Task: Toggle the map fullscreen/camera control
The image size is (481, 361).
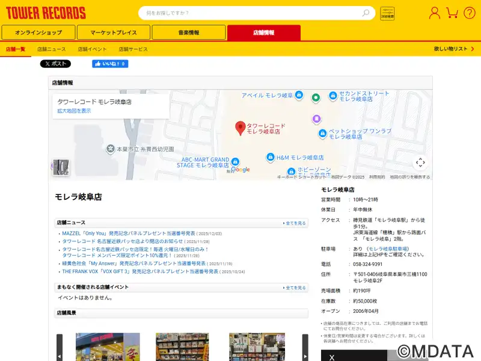Action: pyautogui.click(x=420, y=162)
